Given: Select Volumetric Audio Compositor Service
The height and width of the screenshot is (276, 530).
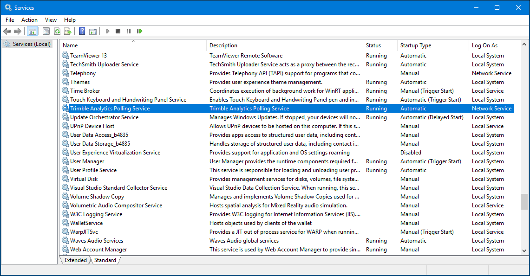Looking at the screenshot, I should [x=116, y=205].
